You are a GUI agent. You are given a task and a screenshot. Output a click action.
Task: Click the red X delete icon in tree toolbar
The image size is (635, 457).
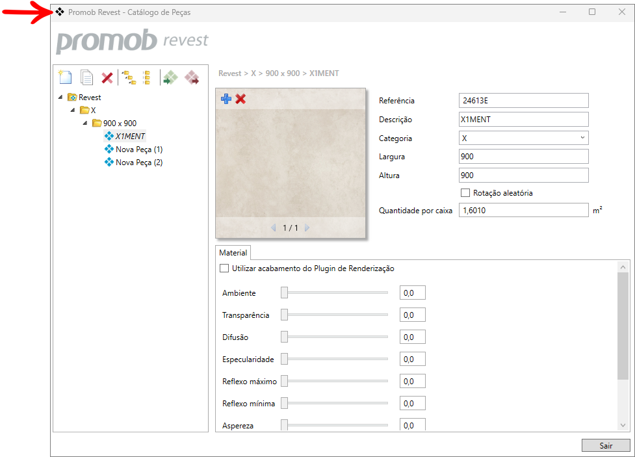107,78
